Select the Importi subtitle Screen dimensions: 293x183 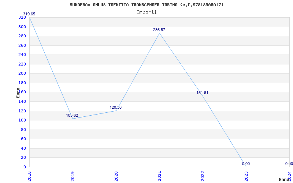146,12
